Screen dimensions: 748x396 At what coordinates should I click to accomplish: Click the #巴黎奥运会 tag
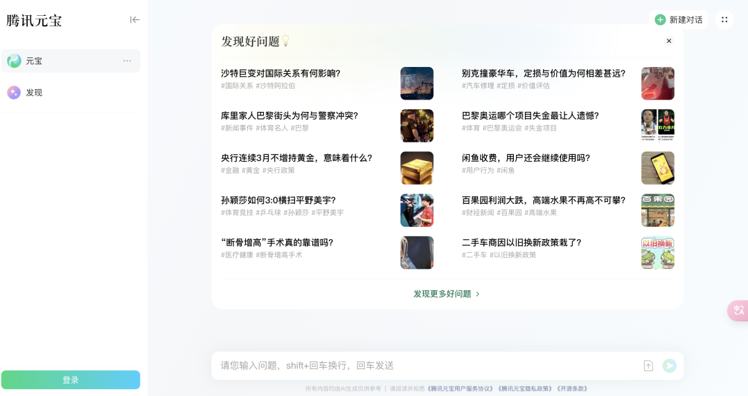pos(502,128)
